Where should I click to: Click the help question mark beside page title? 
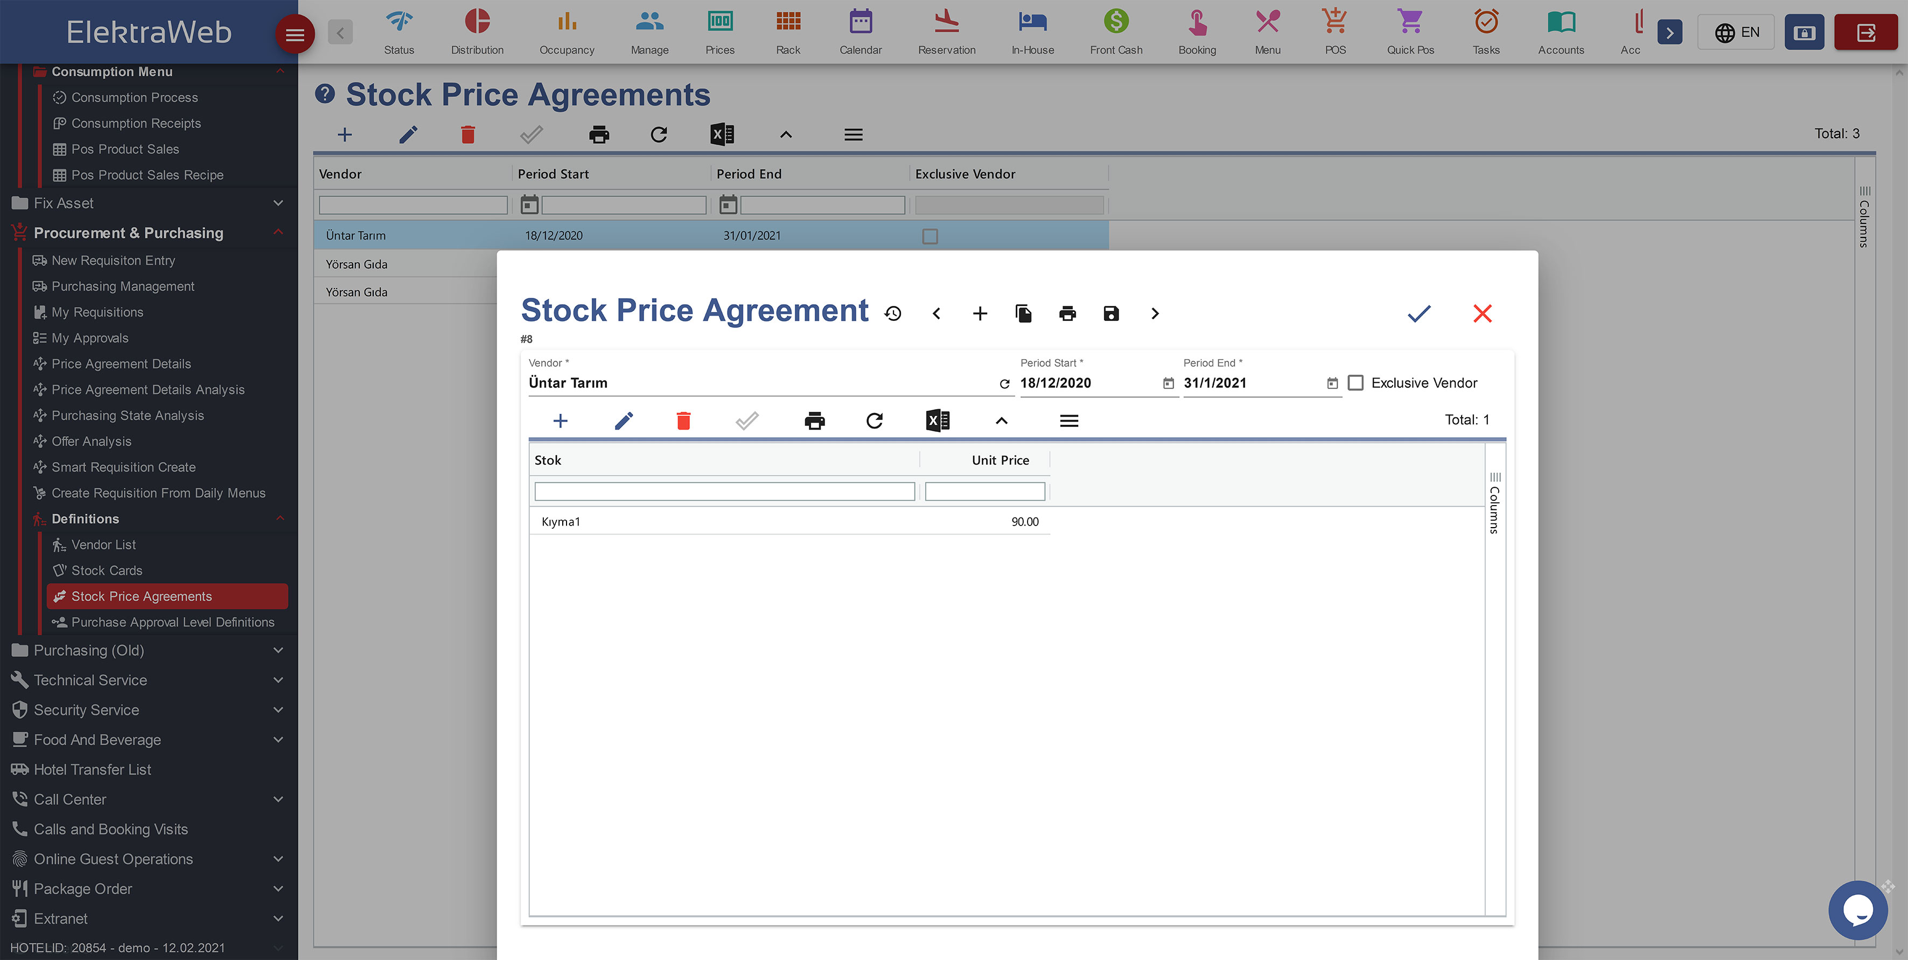pyautogui.click(x=325, y=93)
